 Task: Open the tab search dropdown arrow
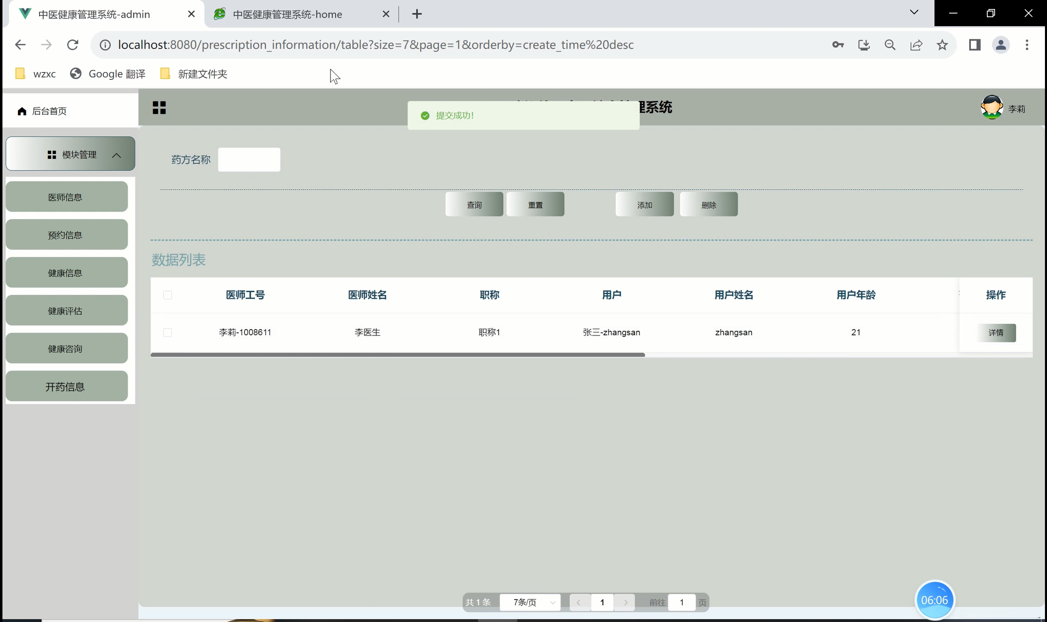914,12
